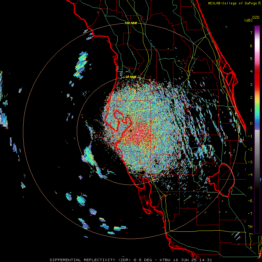Image resolution: width=262 pixels, height=262 pixels.
Task: Select the 4 value on the scale
Action: [251, 72]
